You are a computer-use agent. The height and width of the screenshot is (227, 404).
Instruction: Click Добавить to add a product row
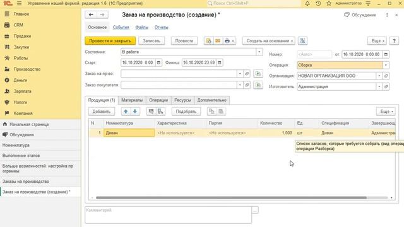coord(102,112)
